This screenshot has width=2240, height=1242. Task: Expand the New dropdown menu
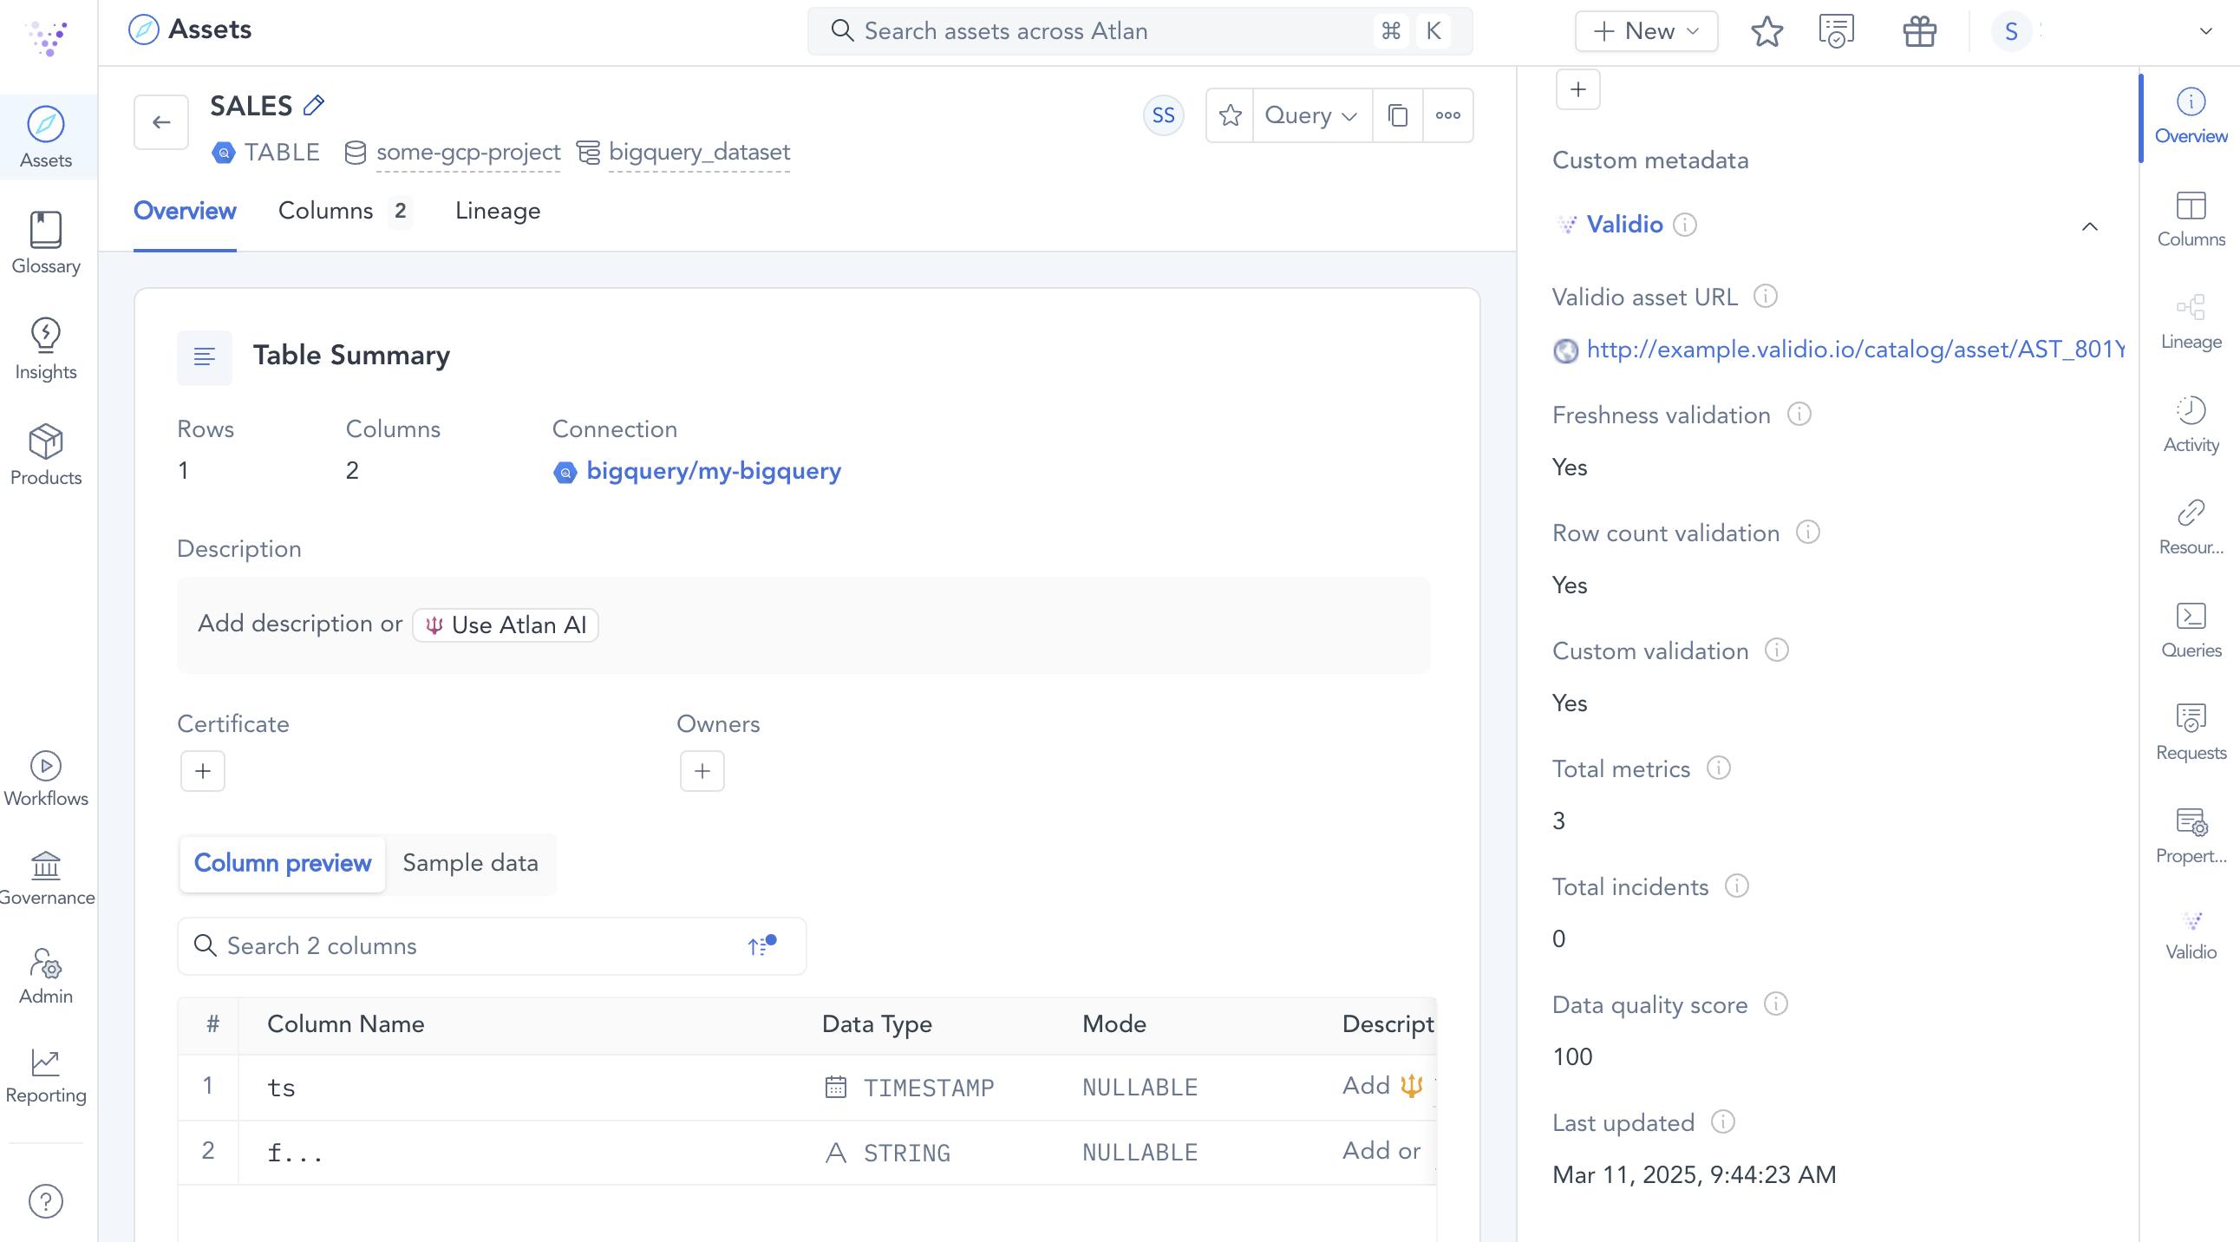coord(1645,31)
